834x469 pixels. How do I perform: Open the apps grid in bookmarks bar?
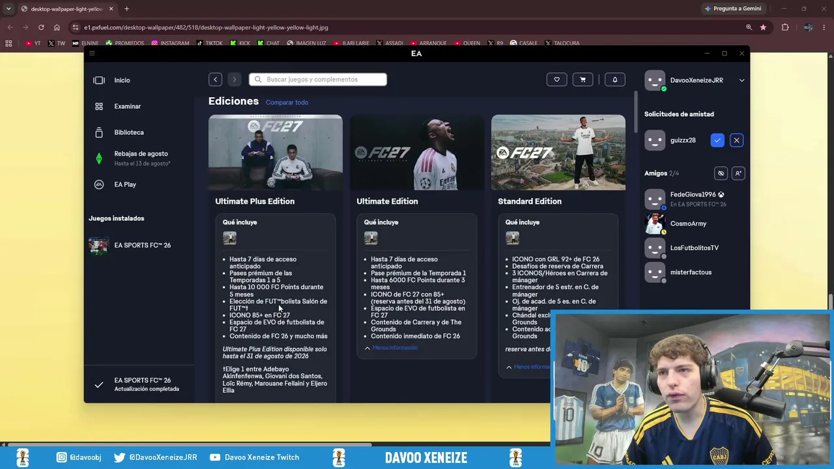(x=8, y=44)
